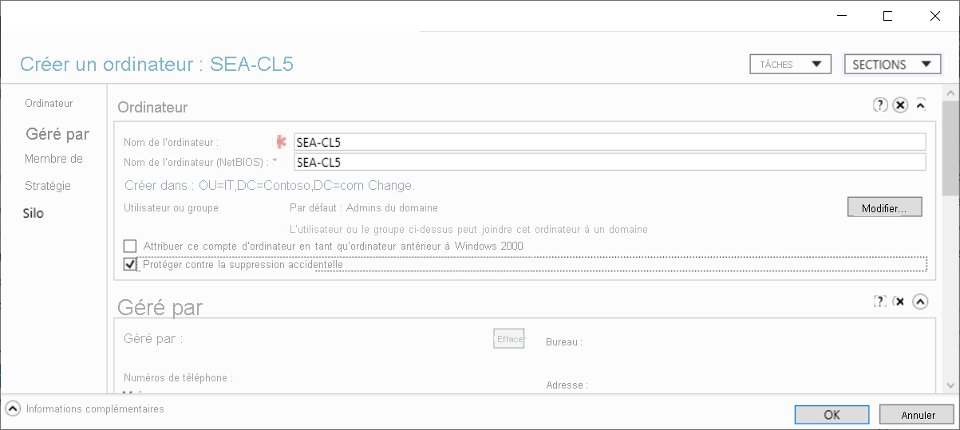The height and width of the screenshot is (430, 960).
Task: Cancel with the Annuler button
Action: tap(917, 415)
